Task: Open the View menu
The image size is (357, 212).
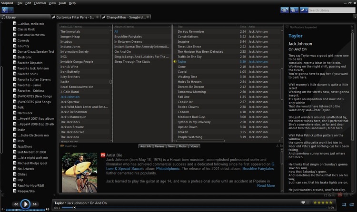Action: (x=52, y=3)
